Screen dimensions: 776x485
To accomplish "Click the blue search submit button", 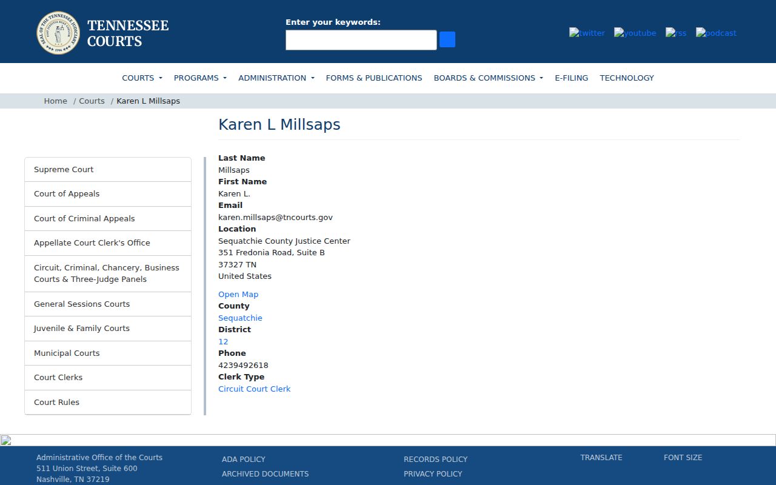I will click(x=447, y=39).
